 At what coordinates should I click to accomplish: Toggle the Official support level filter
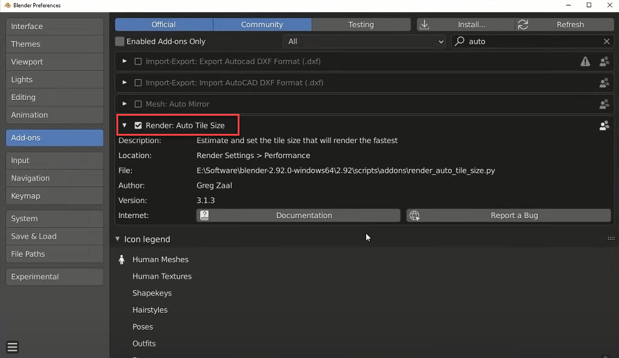164,24
